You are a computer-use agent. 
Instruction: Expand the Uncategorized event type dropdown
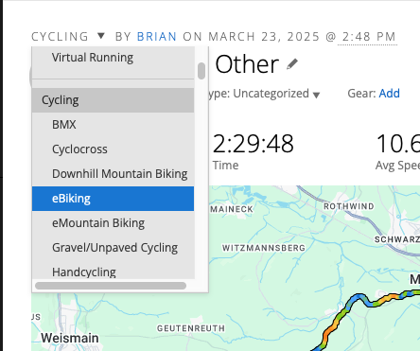(316, 95)
